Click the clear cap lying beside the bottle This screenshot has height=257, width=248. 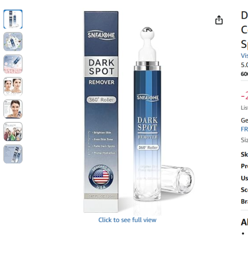click(178, 179)
